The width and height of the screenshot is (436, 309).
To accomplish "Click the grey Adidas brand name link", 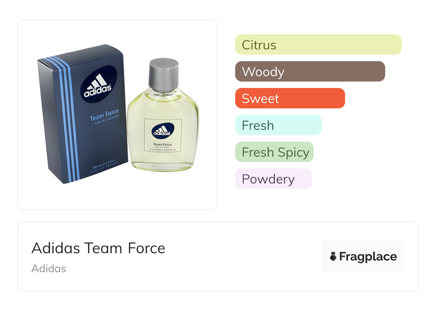I will (49, 269).
